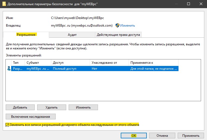Viewport: 207px width, 140px height.
Task: Confirm with the OK button
Action: click(133, 136)
